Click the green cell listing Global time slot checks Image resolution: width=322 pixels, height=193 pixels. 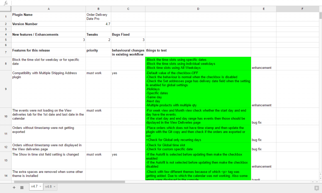[x=198, y=147]
